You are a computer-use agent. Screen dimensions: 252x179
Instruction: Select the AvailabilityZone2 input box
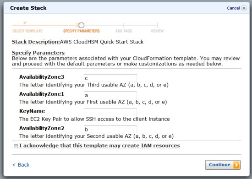[110, 129]
